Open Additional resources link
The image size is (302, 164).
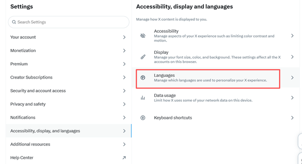[68, 144]
